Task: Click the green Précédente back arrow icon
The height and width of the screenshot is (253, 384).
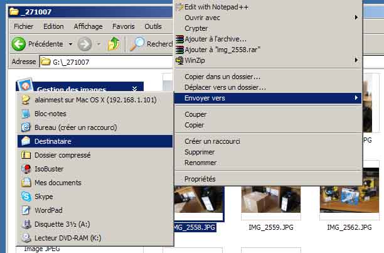Action: point(19,44)
